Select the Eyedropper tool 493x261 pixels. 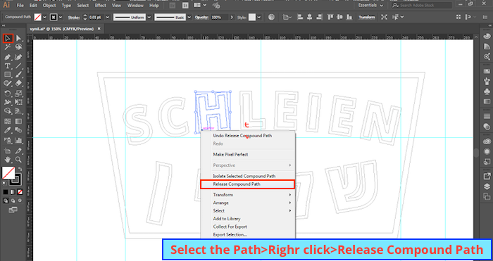8,130
